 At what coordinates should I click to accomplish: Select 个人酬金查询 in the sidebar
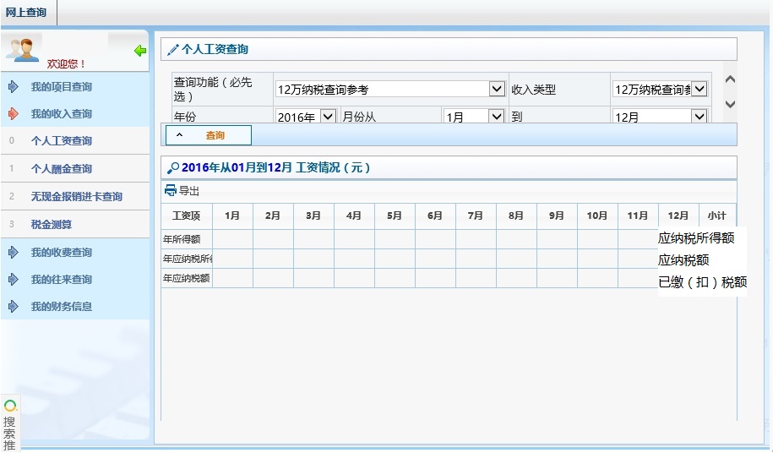62,169
